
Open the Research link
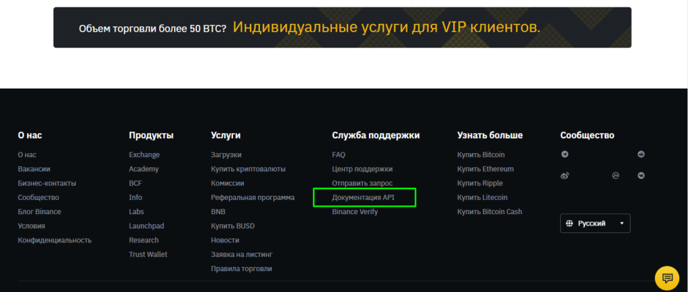[x=144, y=240]
